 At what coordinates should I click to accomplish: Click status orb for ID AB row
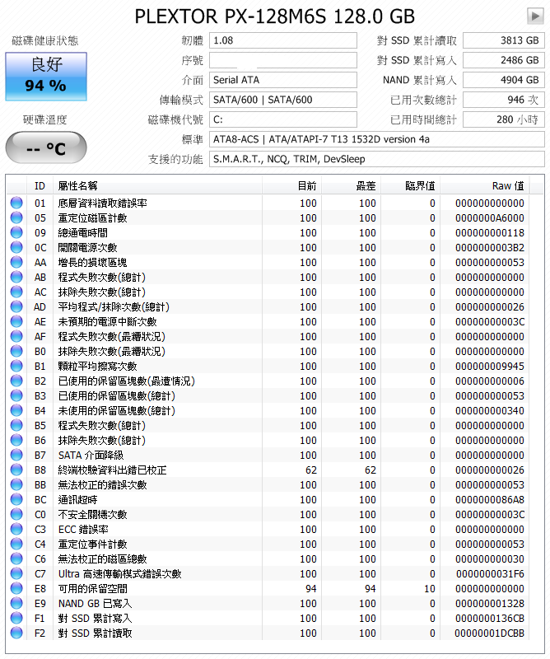click(16, 277)
